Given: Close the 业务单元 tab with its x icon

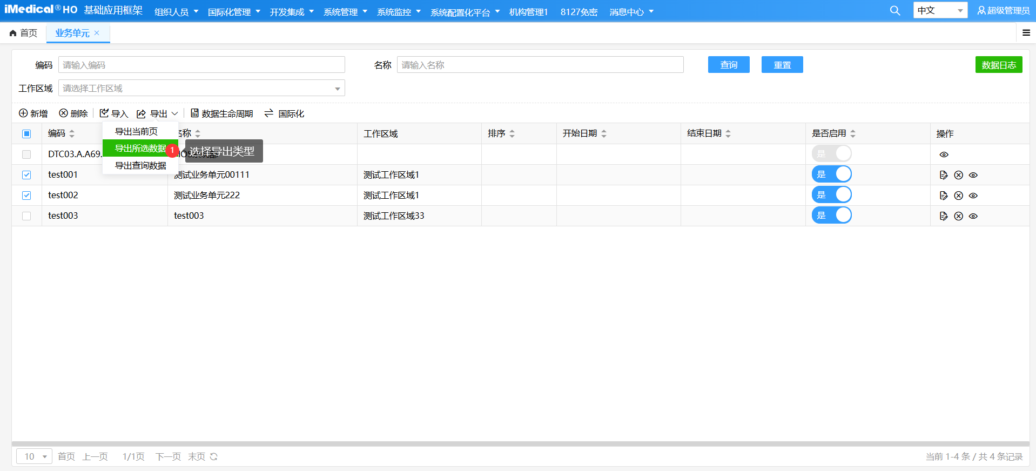Looking at the screenshot, I should [x=97, y=33].
